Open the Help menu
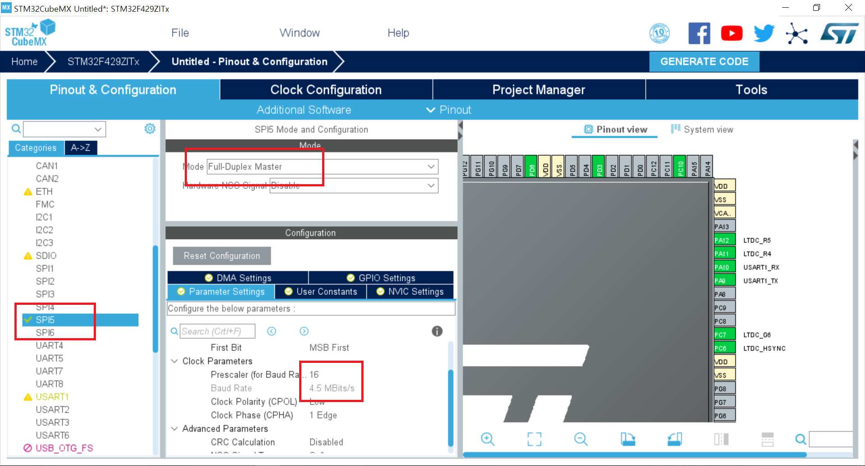The width and height of the screenshot is (865, 466). (398, 33)
